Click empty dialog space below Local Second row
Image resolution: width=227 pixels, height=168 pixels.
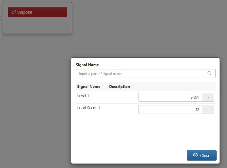145,130
